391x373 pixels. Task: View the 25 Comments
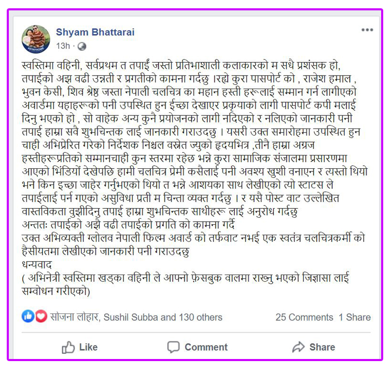(304, 317)
